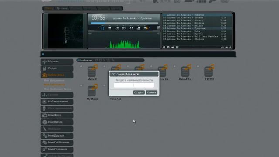Open the Музыка sidebar section
The height and width of the screenshot is (157, 279).
[x=57, y=61]
